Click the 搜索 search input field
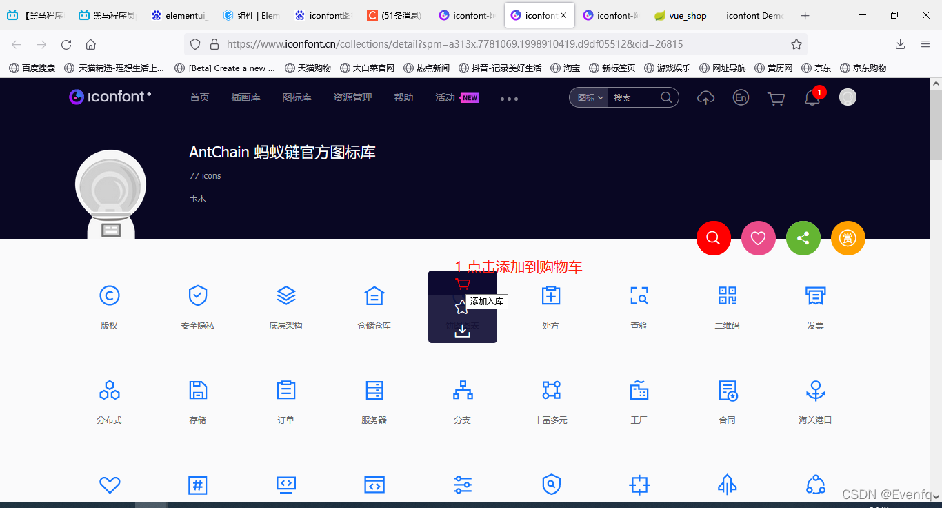The image size is (942, 508). [633, 97]
